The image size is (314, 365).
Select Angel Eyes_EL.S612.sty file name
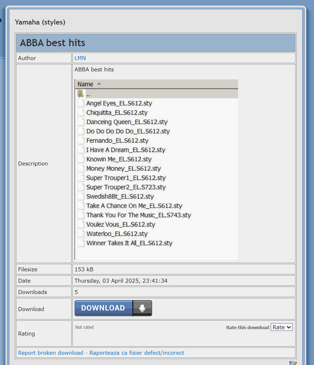pos(119,103)
